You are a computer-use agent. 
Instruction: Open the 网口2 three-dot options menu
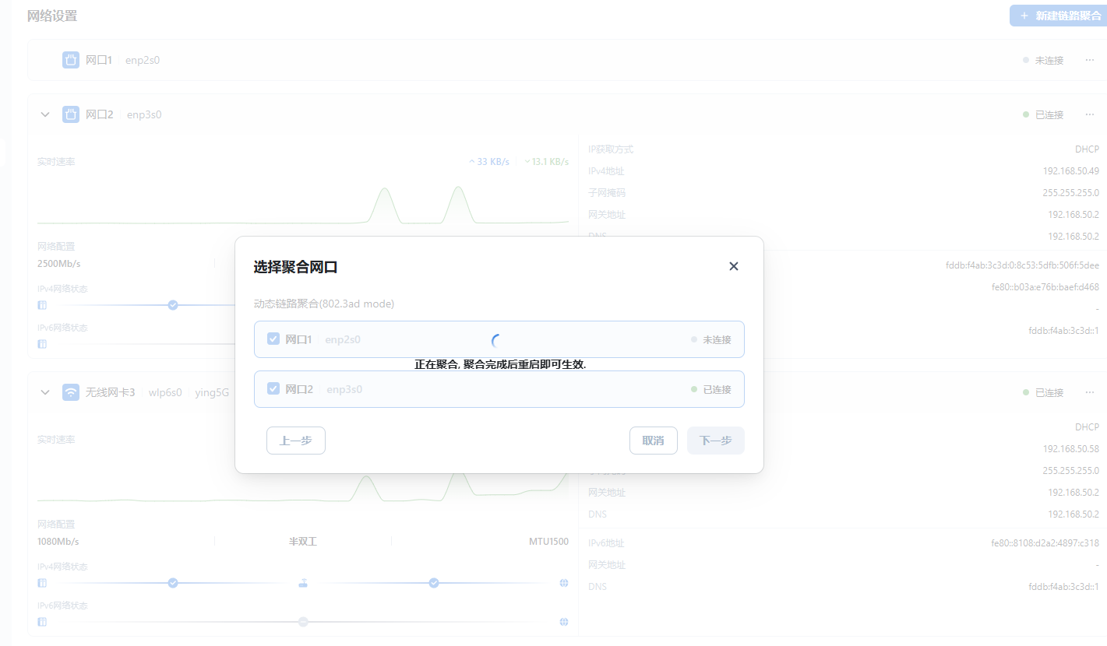pyautogui.click(x=1089, y=114)
